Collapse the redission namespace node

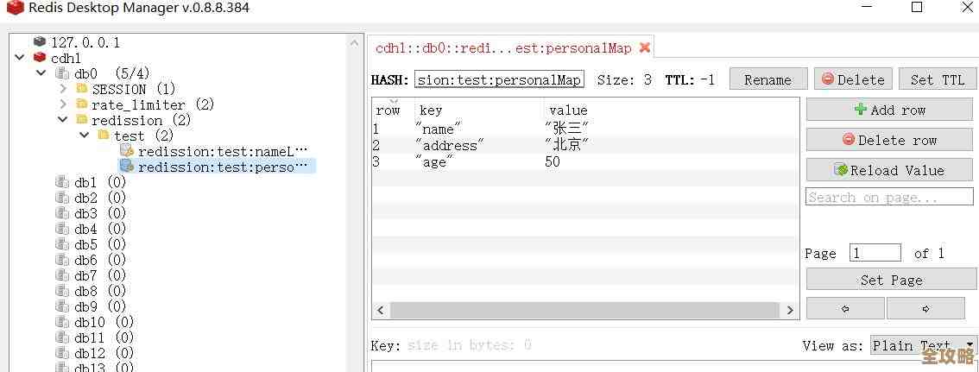pos(63,120)
